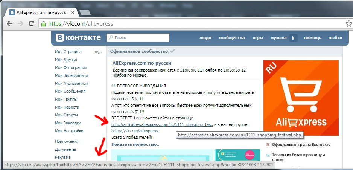Click the ред. edit link
This screenshot has width=353, height=170.
click(97, 52)
